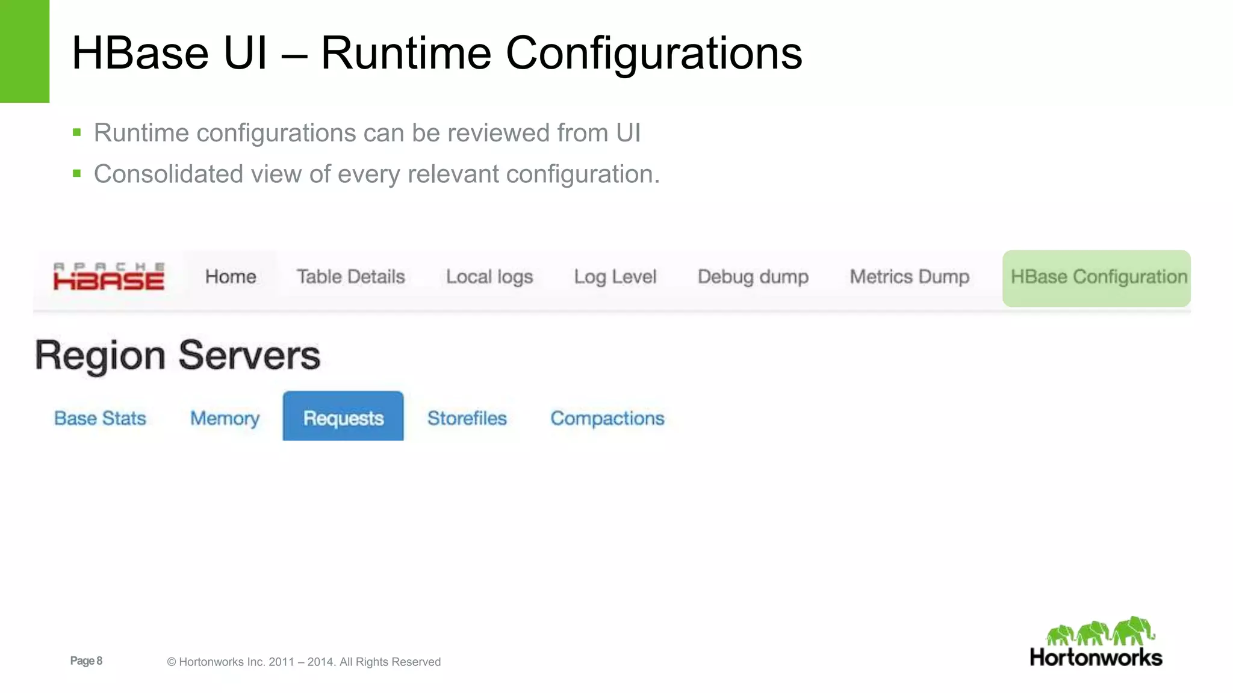Image resolution: width=1233 pixels, height=693 pixels.
Task: Click bullet text 'Consolidated view of every relevant configuration.'
Action: [x=377, y=174]
